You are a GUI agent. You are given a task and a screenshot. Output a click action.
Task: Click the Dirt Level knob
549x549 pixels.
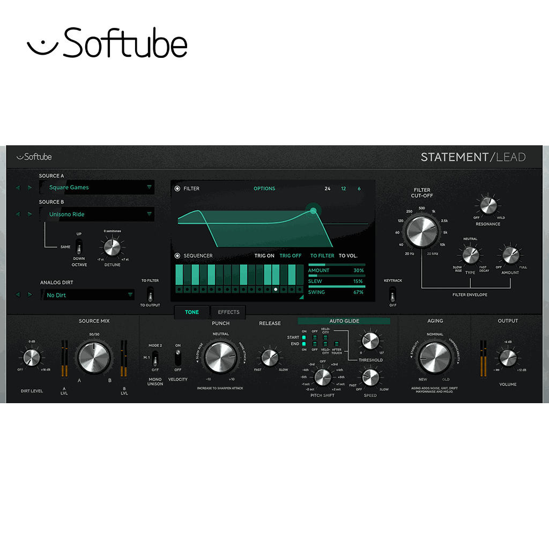click(32, 358)
